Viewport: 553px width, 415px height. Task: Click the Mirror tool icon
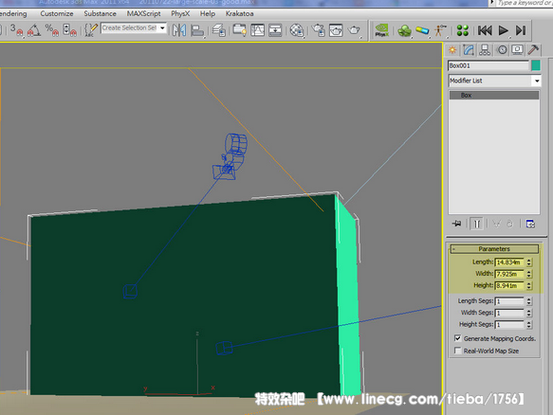pyautogui.click(x=179, y=30)
